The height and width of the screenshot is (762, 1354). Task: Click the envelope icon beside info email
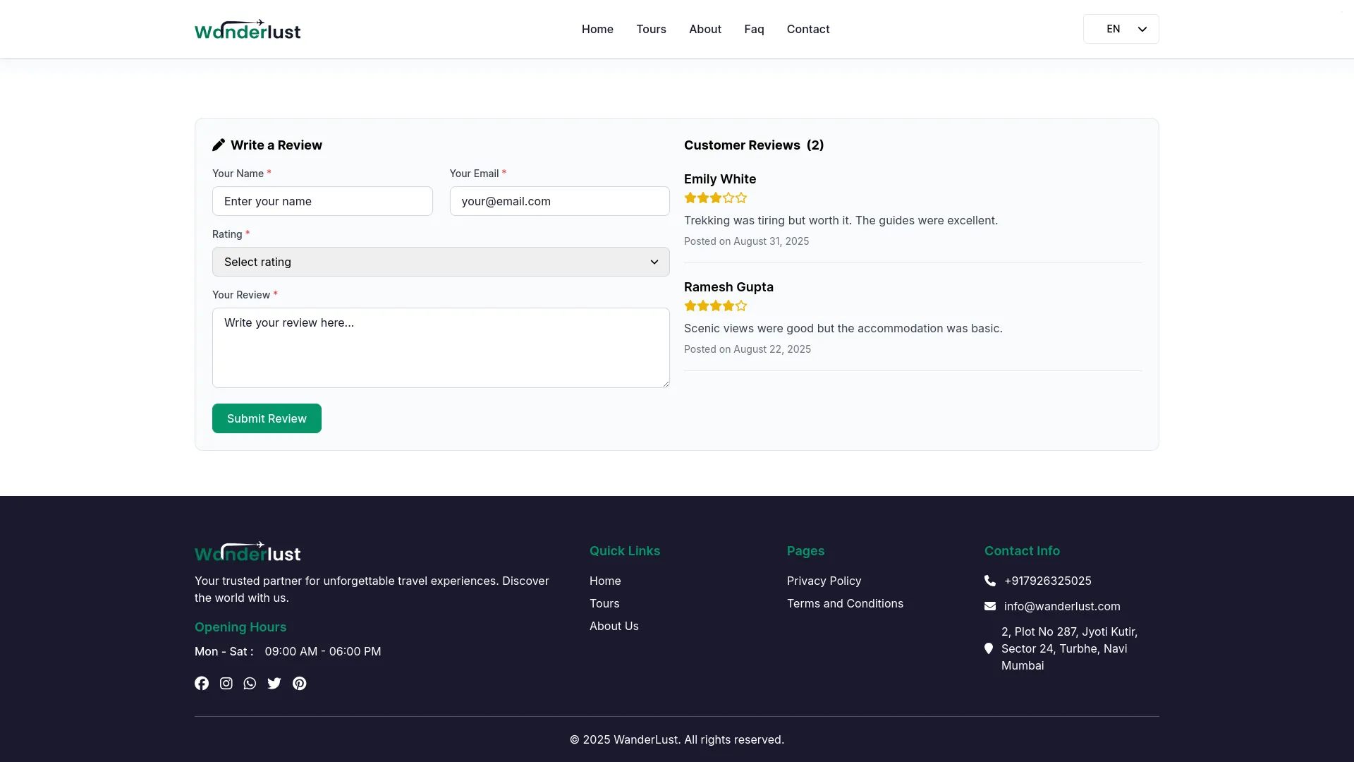click(x=990, y=606)
